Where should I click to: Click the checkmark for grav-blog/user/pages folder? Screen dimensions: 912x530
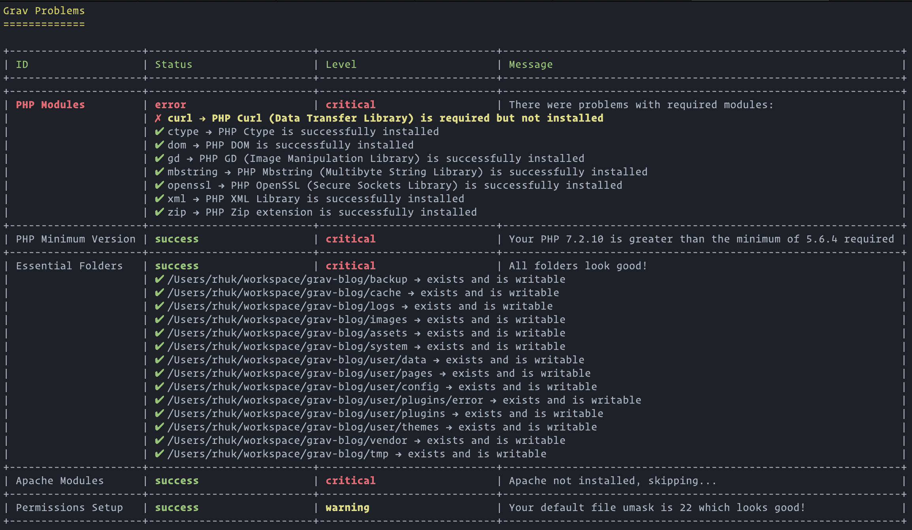[159, 373]
